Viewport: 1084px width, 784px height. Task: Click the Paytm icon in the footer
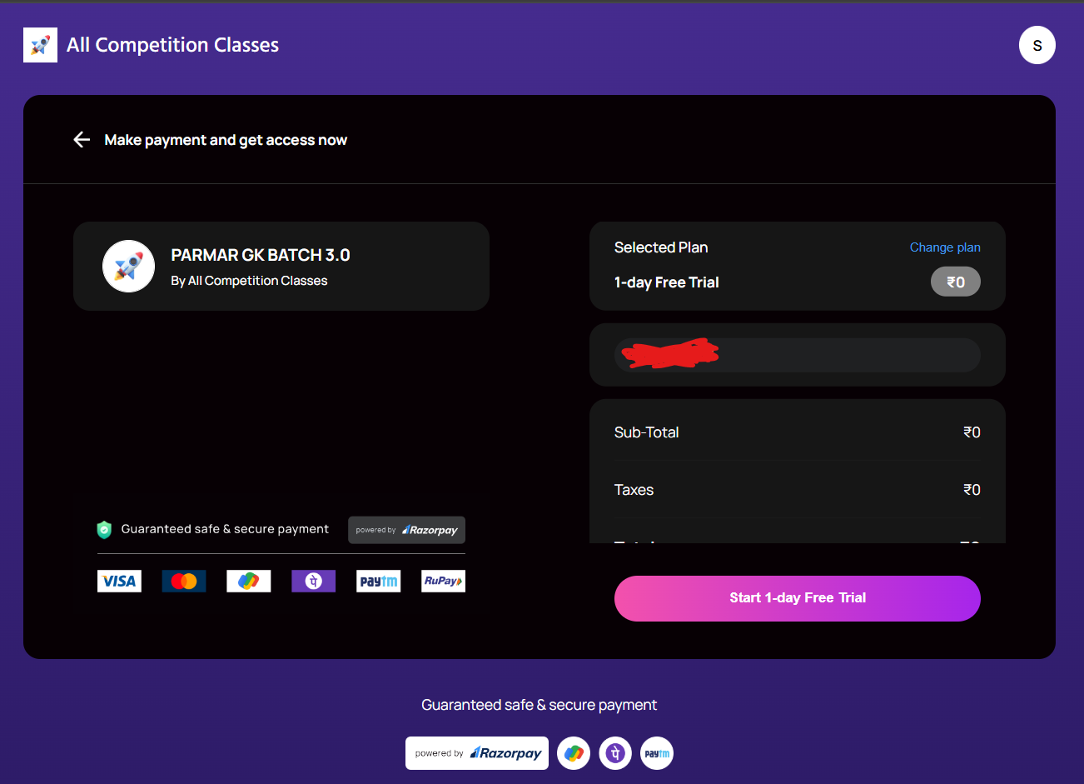pos(656,752)
